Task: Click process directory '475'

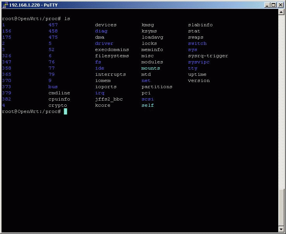Action: 53,37
